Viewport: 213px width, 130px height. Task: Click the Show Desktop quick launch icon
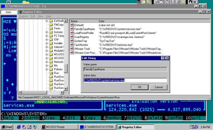pyautogui.click(x=29, y=127)
